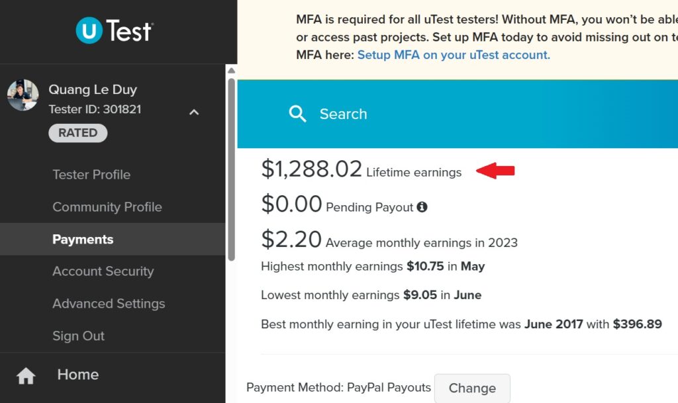Open Tester Profile from the sidebar
This screenshot has width=678, height=403.
(x=91, y=174)
